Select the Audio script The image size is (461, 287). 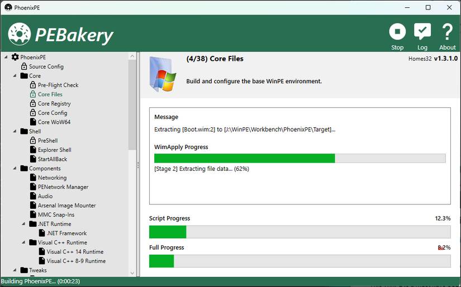point(45,196)
